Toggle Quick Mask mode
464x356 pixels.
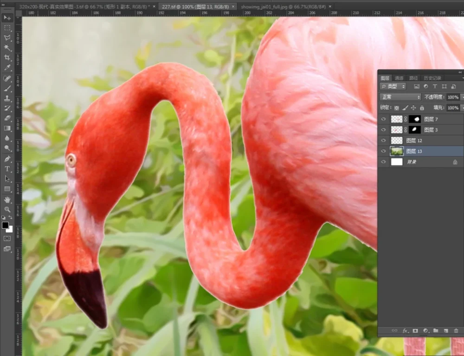(7, 238)
